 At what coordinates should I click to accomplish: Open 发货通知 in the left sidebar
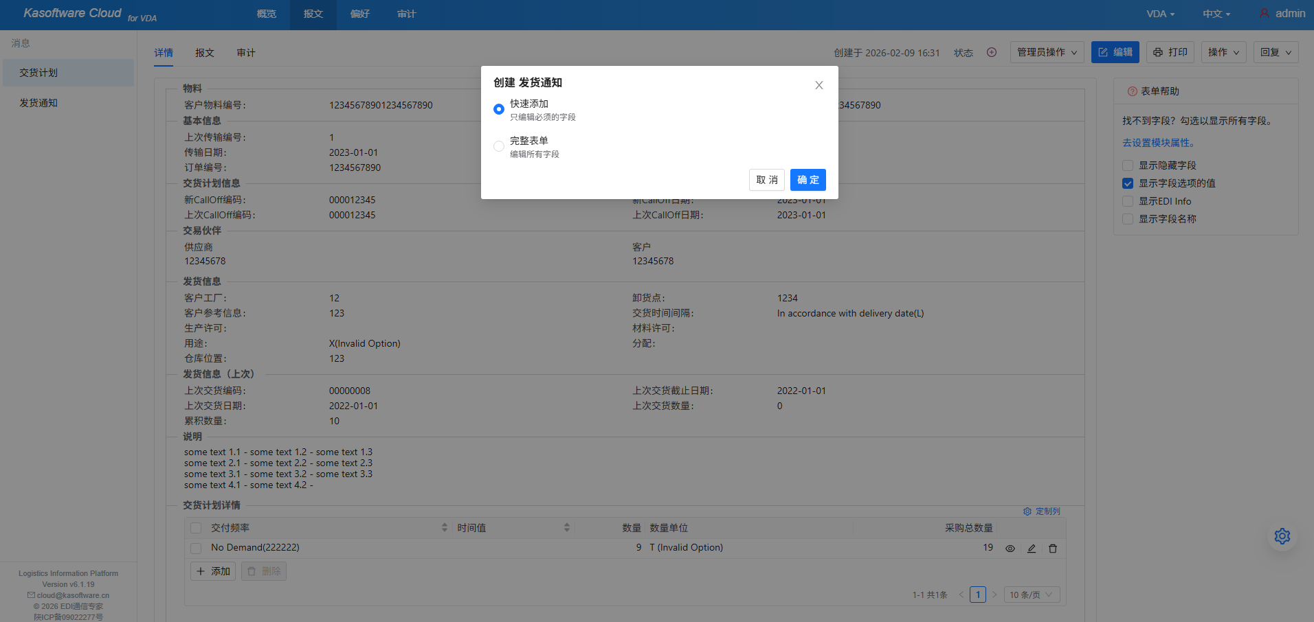[x=38, y=103]
